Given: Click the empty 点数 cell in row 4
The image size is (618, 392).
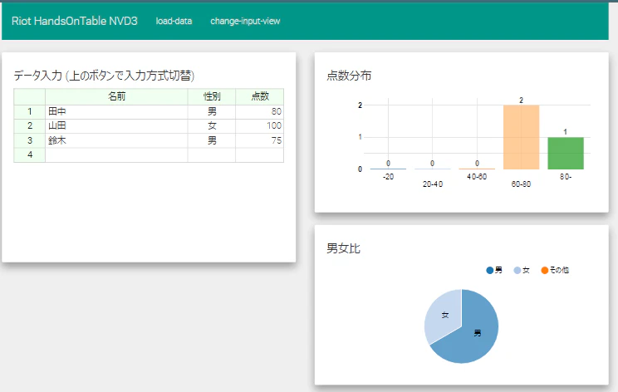Looking at the screenshot, I should tap(260, 154).
